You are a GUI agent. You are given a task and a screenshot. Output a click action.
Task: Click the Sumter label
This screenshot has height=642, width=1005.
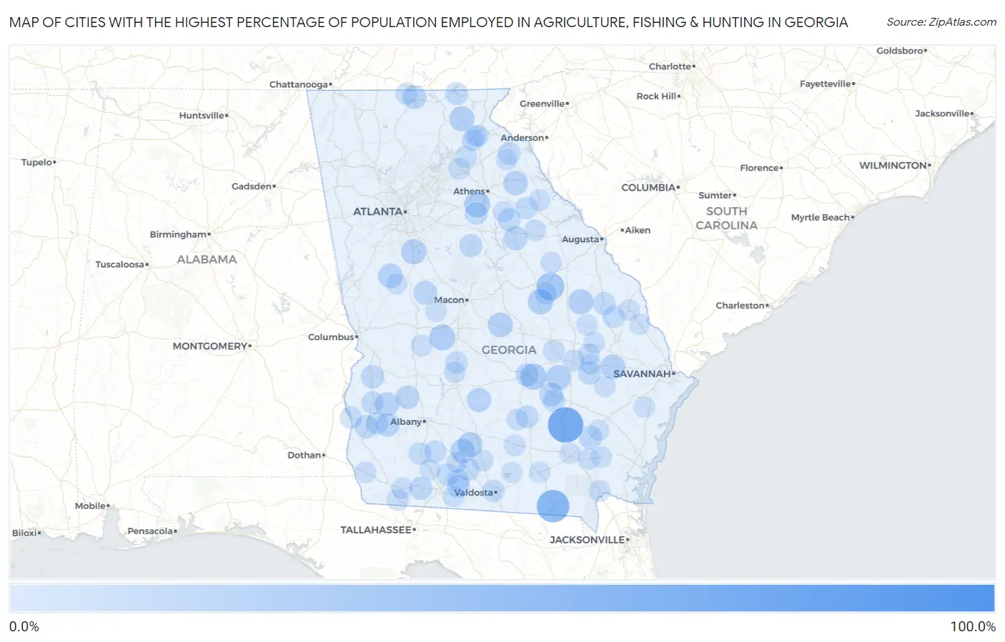(716, 195)
